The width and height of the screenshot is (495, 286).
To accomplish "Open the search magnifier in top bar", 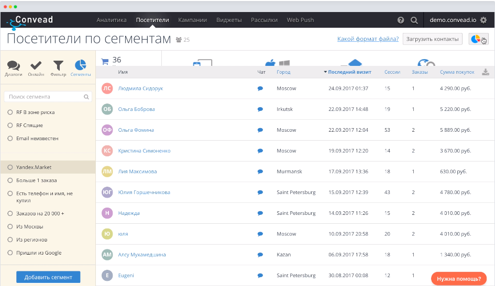I will pyautogui.click(x=414, y=20).
